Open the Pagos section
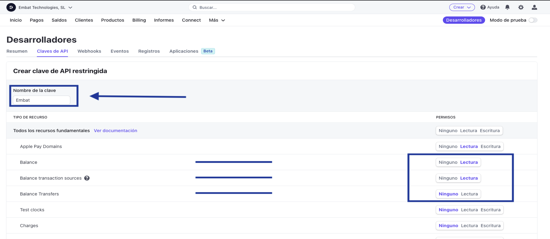The image size is (550, 239). pyautogui.click(x=37, y=20)
